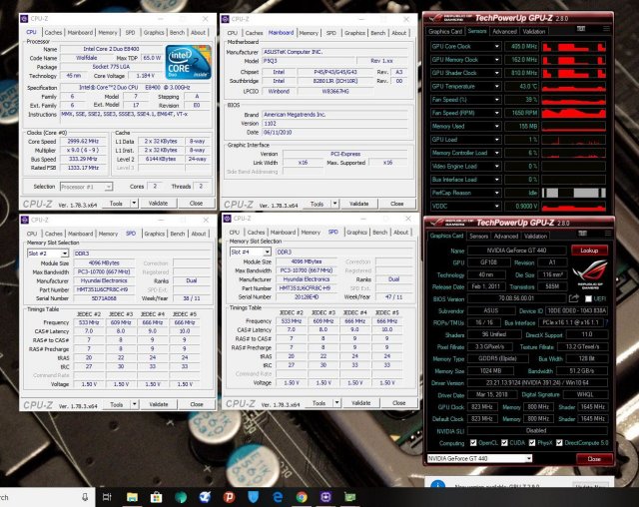Open the hamburger menu in GPU-Z Sensors window
This screenshot has width=639, height=507.
click(606, 29)
